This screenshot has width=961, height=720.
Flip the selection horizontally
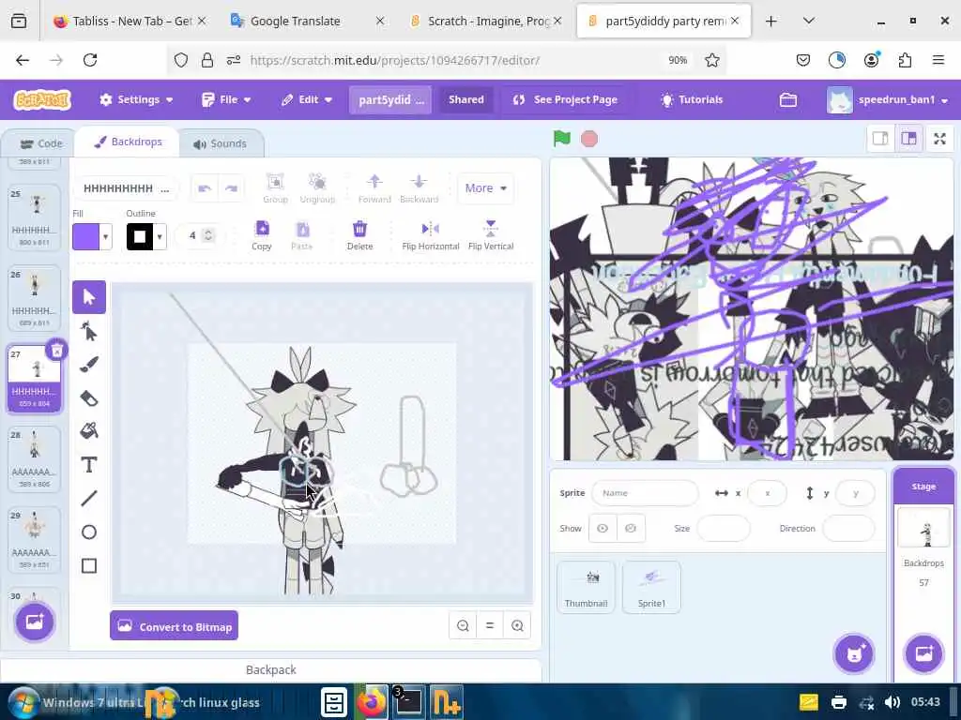pyautogui.click(x=430, y=235)
